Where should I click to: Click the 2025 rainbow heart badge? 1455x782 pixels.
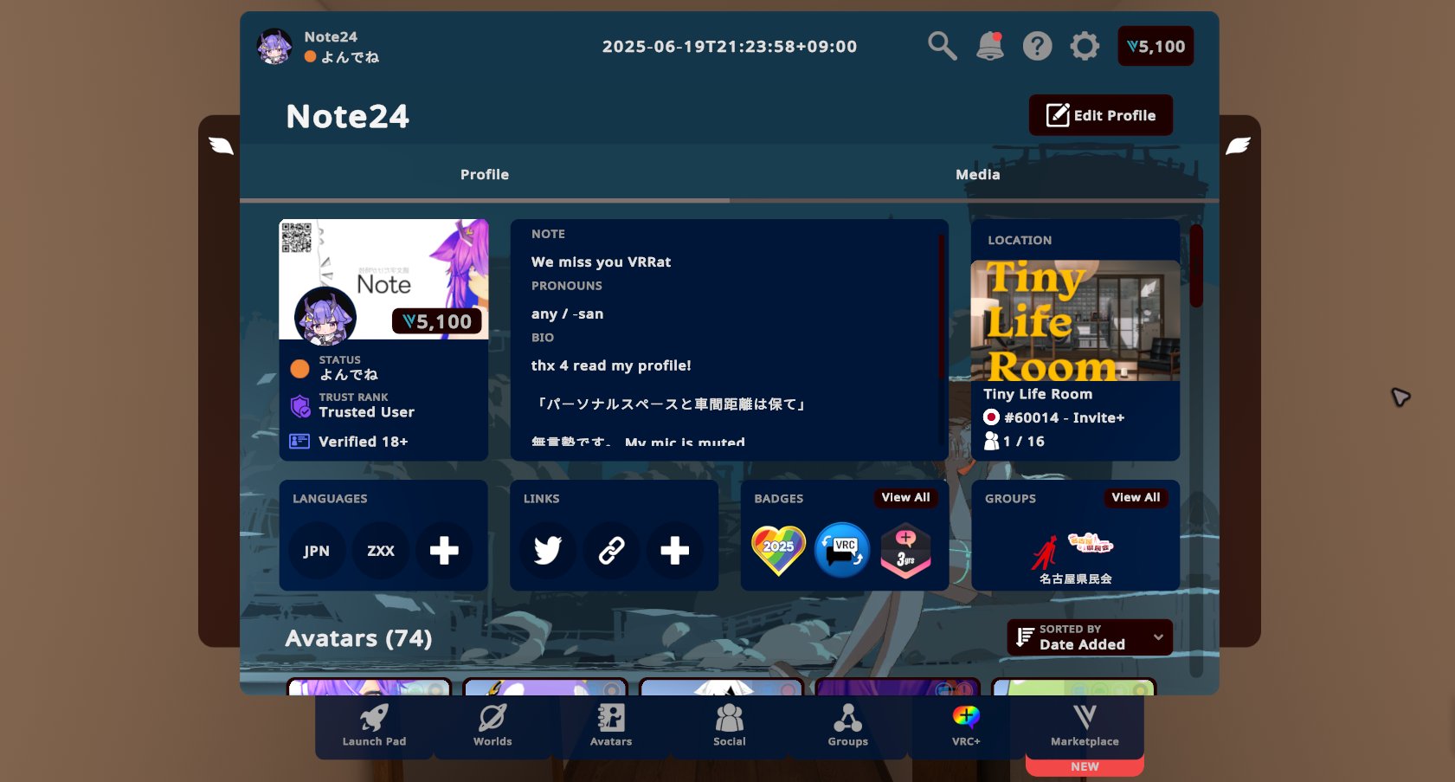tap(778, 550)
